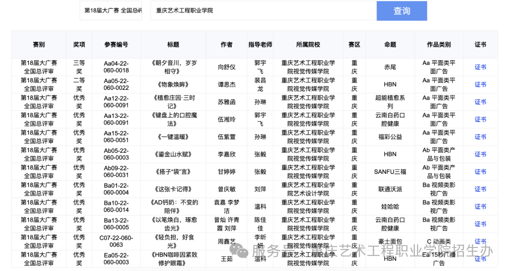Open certificate link for 《朝夕音川，岁岁相守》
Screen dimensions: 509x271
click(480, 67)
